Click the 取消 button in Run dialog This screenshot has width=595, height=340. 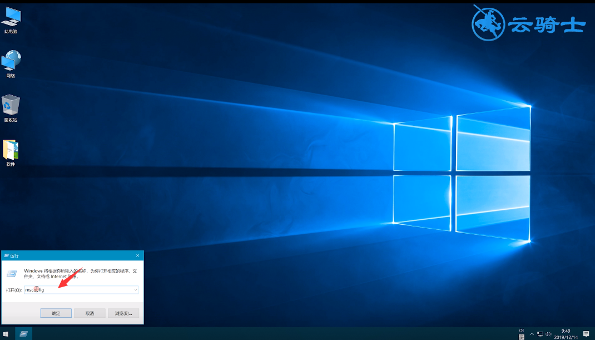click(90, 313)
